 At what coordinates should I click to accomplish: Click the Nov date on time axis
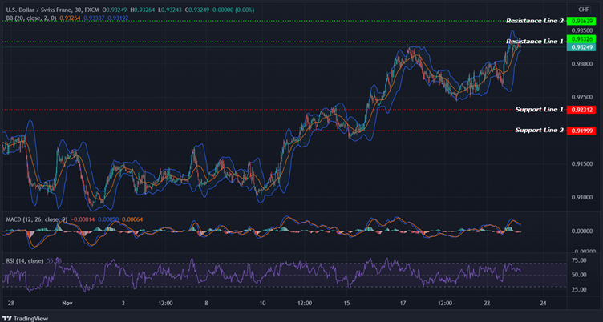(67, 304)
